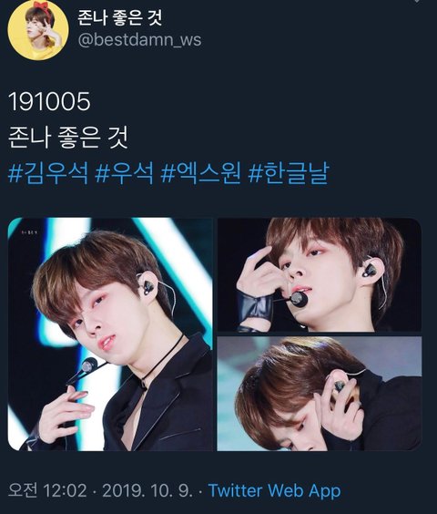Click the #한글날 hashtag
Image resolution: width=437 pixels, height=514 pixels.
point(289,173)
